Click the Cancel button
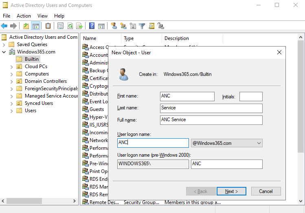 coord(266,191)
